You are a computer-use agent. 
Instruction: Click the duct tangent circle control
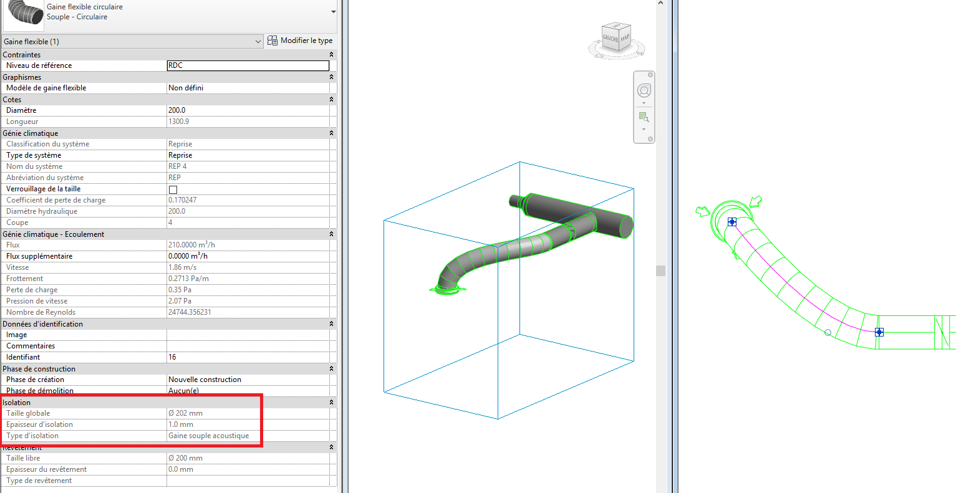(x=828, y=332)
